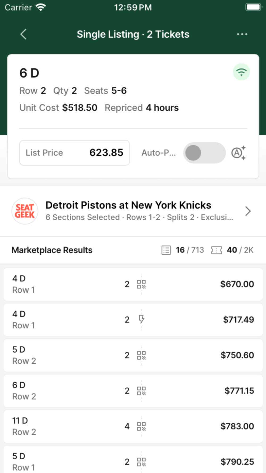Tap the ticket count icon showing 40 / 2K

click(x=217, y=250)
